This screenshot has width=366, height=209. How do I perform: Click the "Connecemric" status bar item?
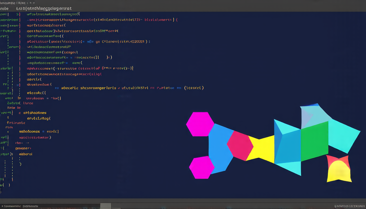tap(12, 206)
